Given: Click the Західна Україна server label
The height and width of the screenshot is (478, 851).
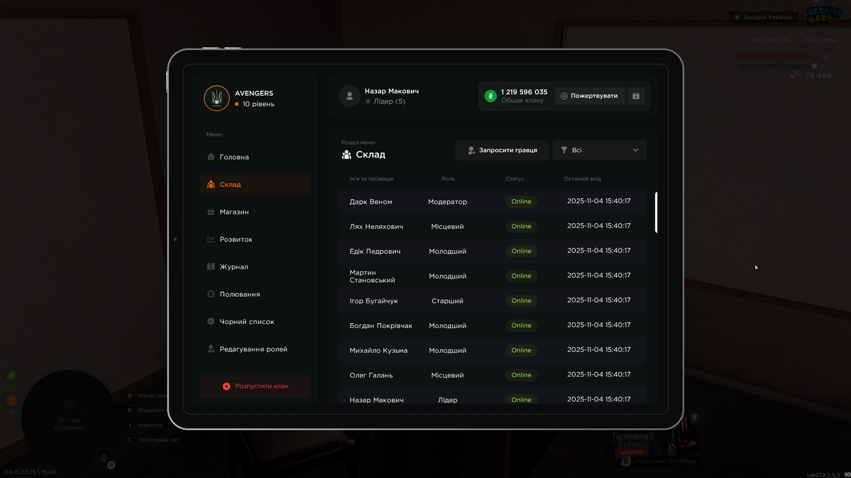Looking at the screenshot, I should click(x=762, y=17).
